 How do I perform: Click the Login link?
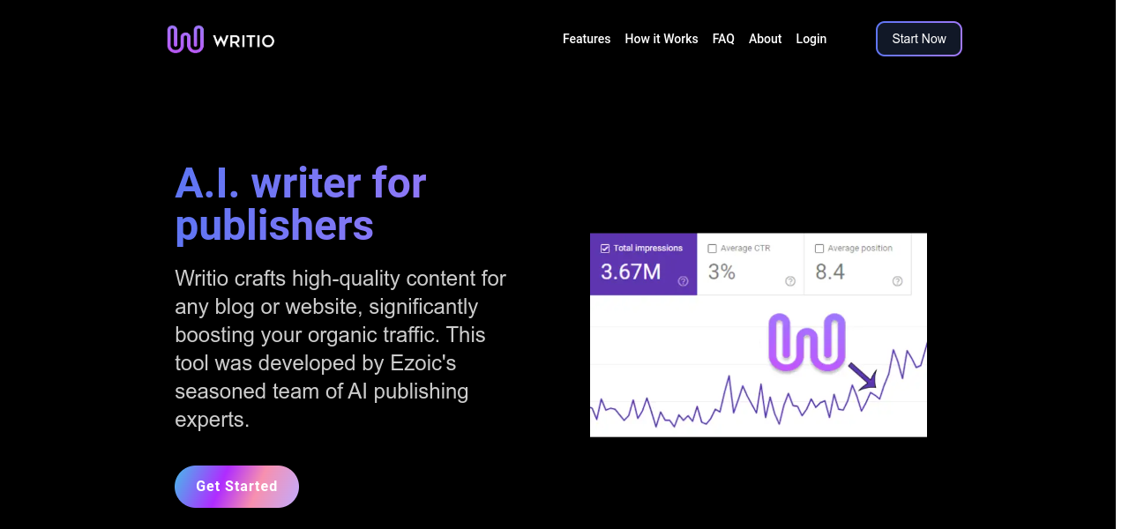pyautogui.click(x=811, y=39)
